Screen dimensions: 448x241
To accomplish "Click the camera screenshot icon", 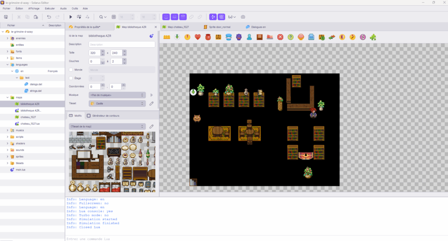I will [243, 17].
